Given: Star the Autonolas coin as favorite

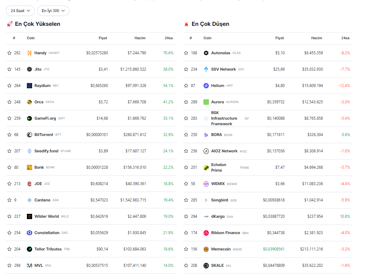Looking at the screenshot, I should [x=186, y=53].
